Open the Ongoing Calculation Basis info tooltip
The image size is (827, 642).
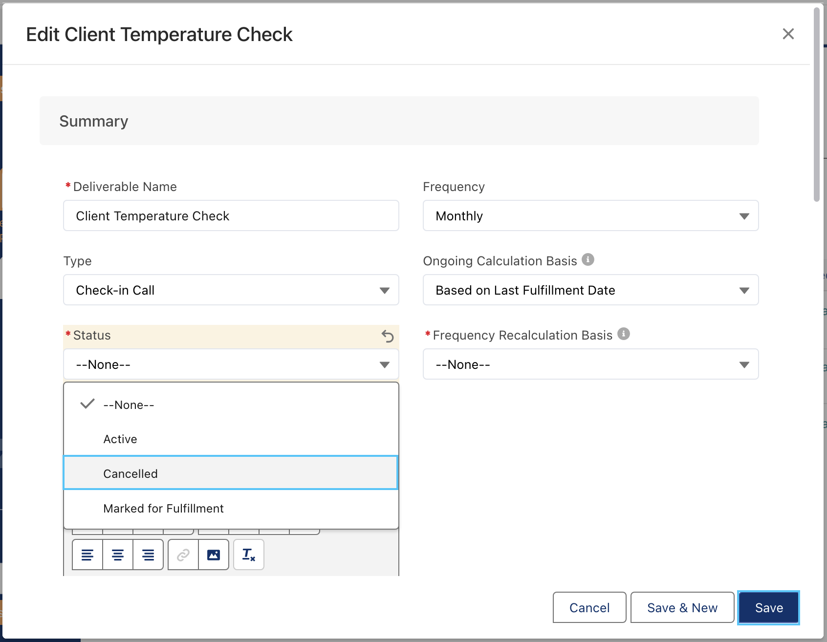pos(588,259)
